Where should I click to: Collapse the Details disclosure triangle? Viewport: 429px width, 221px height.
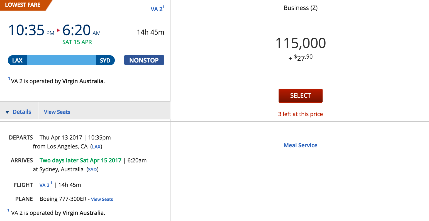point(7,112)
